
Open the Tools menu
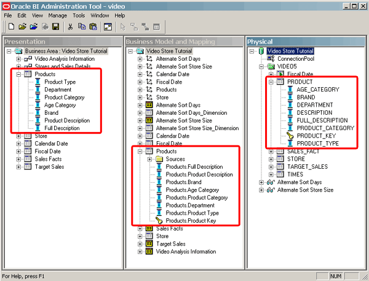[x=79, y=15]
